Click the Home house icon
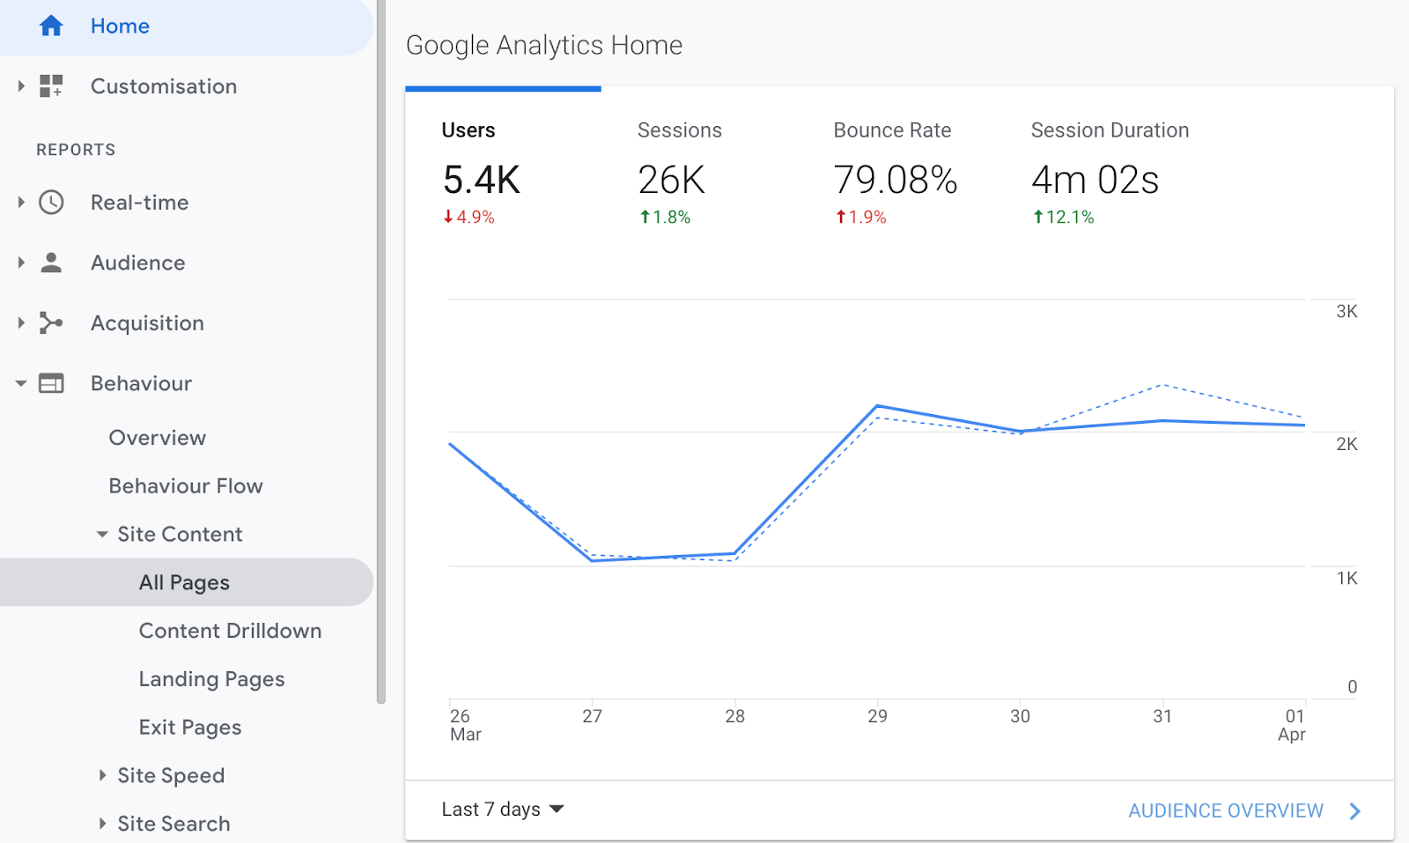1409x843 pixels. coord(51,26)
